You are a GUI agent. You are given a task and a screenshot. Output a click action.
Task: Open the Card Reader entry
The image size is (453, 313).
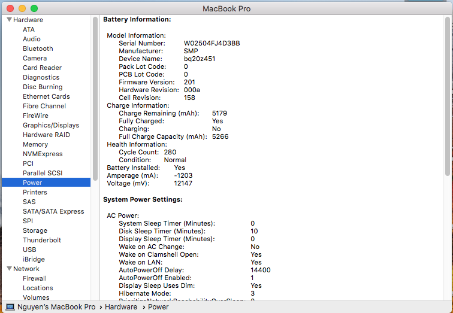(42, 68)
